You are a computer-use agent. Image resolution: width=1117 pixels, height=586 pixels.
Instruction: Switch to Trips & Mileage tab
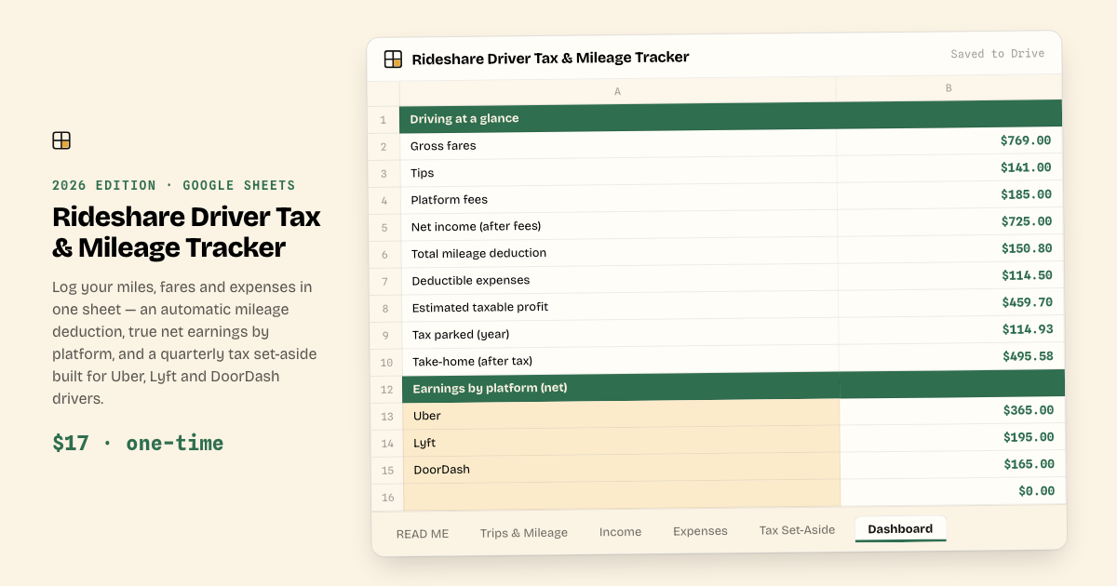[x=524, y=533]
